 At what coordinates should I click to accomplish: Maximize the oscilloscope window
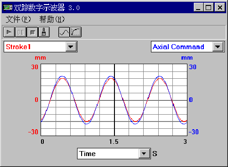click(x=208, y=7)
